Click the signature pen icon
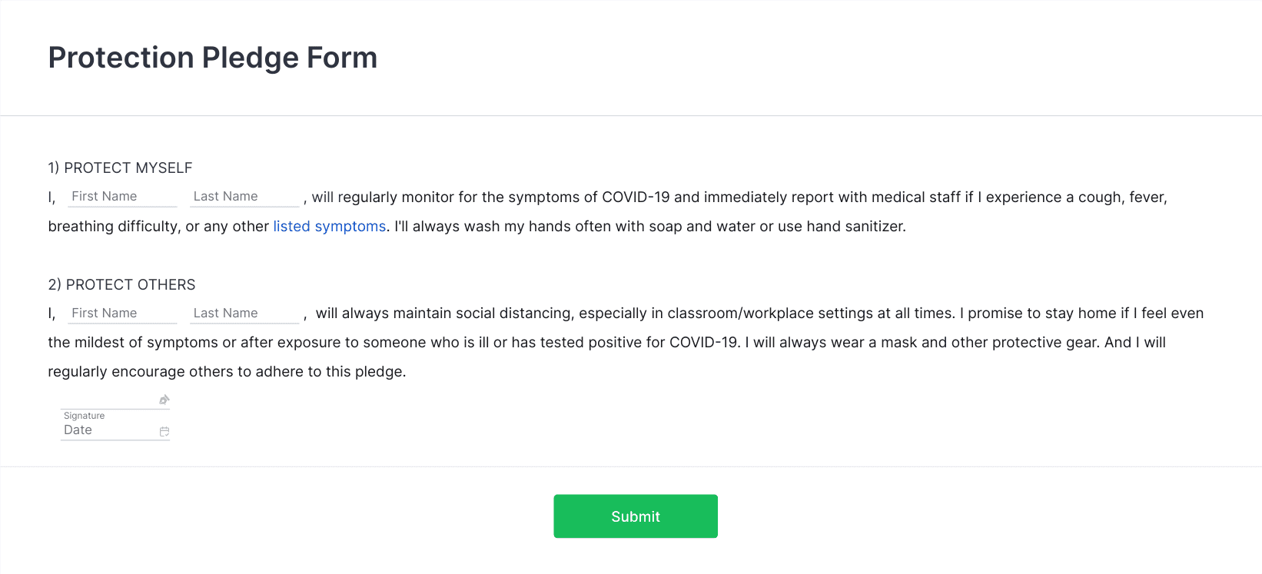Image resolution: width=1262 pixels, height=574 pixels. tap(164, 400)
